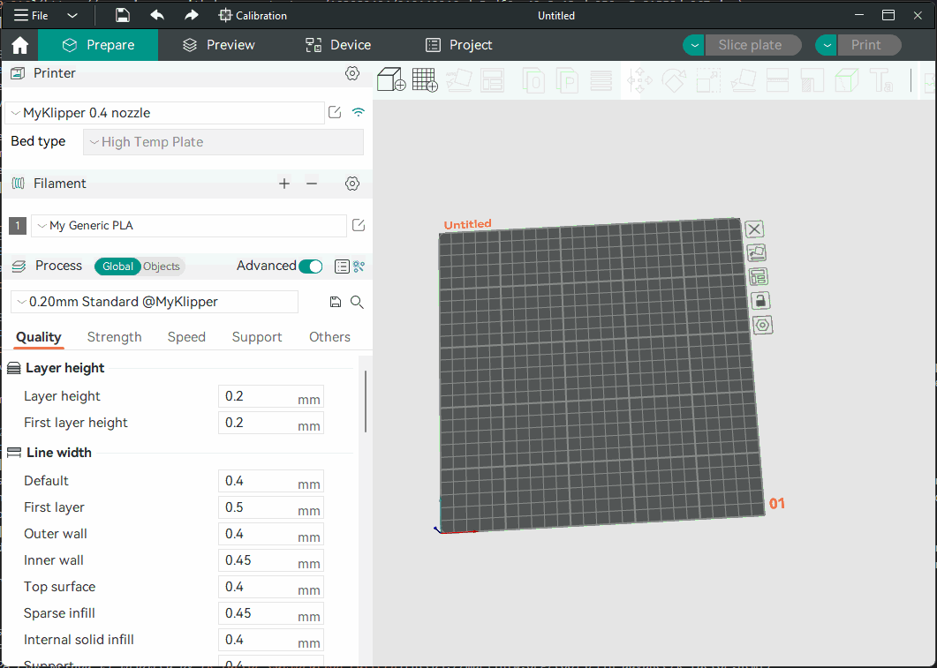Select the Global process scope

[x=117, y=266]
